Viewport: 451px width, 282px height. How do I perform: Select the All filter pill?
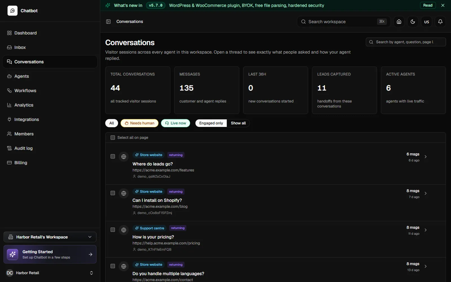coord(112,123)
